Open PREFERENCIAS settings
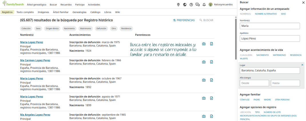Screen dimensions: 306x121 point(184,20)
